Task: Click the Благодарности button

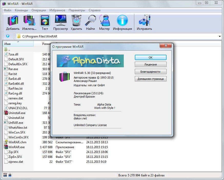Action: pyautogui.click(x=150, y=72)
